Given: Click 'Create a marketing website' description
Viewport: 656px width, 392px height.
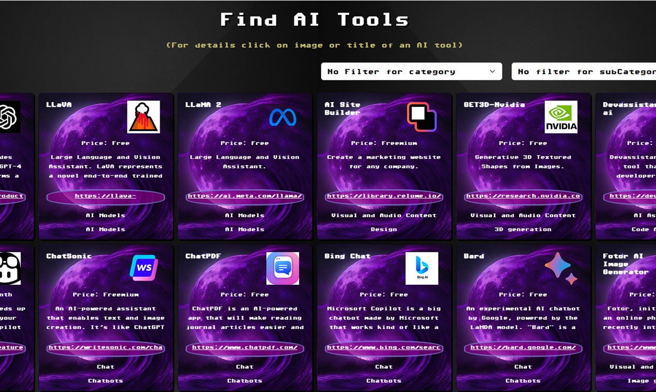Looking at the screenshot, I should click(x=384, y=162).
